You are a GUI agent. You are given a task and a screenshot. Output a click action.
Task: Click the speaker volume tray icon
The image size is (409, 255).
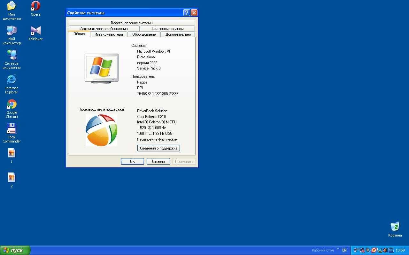point(385,250)
